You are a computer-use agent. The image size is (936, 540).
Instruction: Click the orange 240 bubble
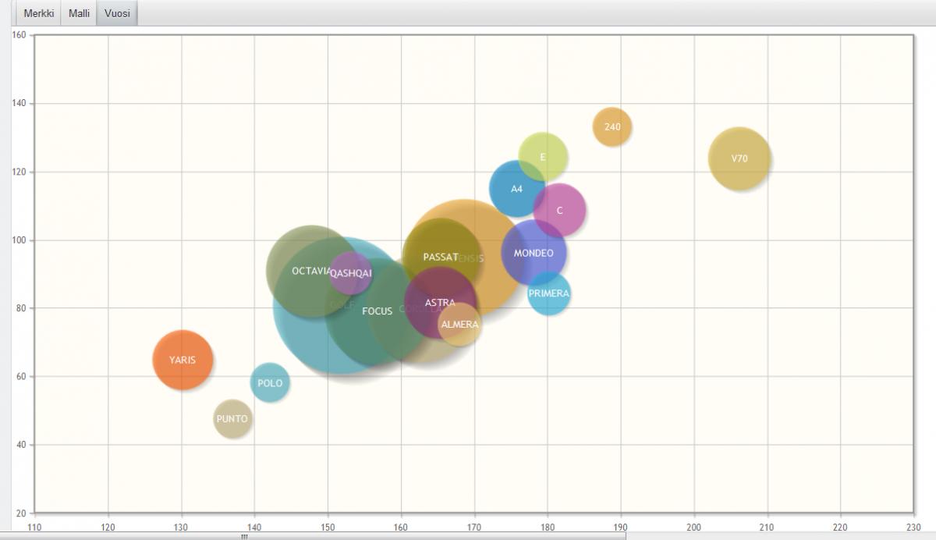coord(612,126)
